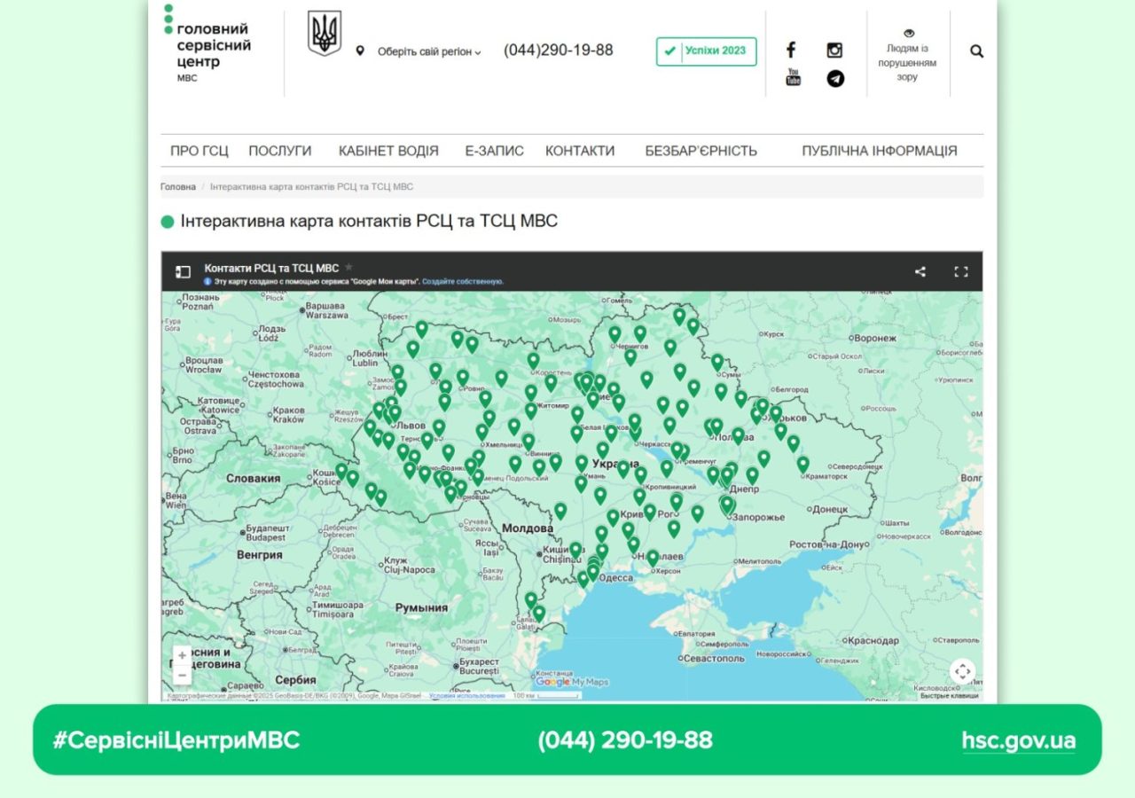Screen dimensions: 1135x798
Task: Click the map camera controls compass button
Action: tap(963, 671)
